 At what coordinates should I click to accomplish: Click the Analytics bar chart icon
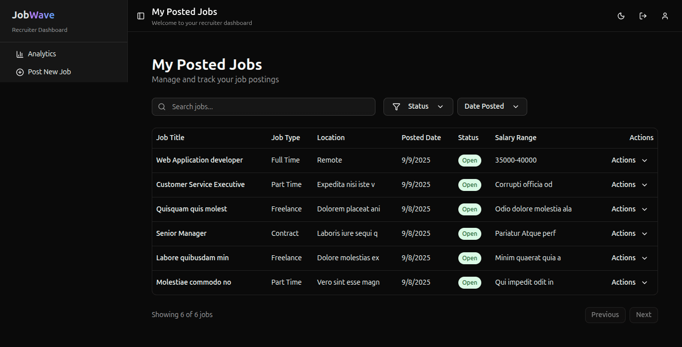(20, 54)
